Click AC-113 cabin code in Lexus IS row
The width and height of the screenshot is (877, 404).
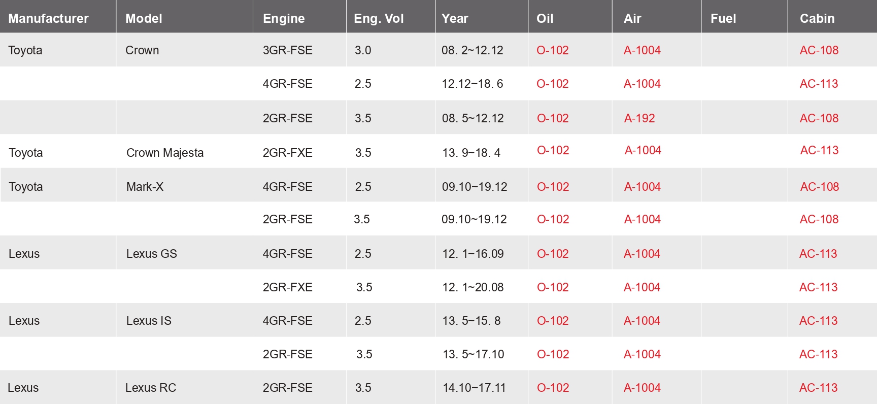(x=819, y=321)
